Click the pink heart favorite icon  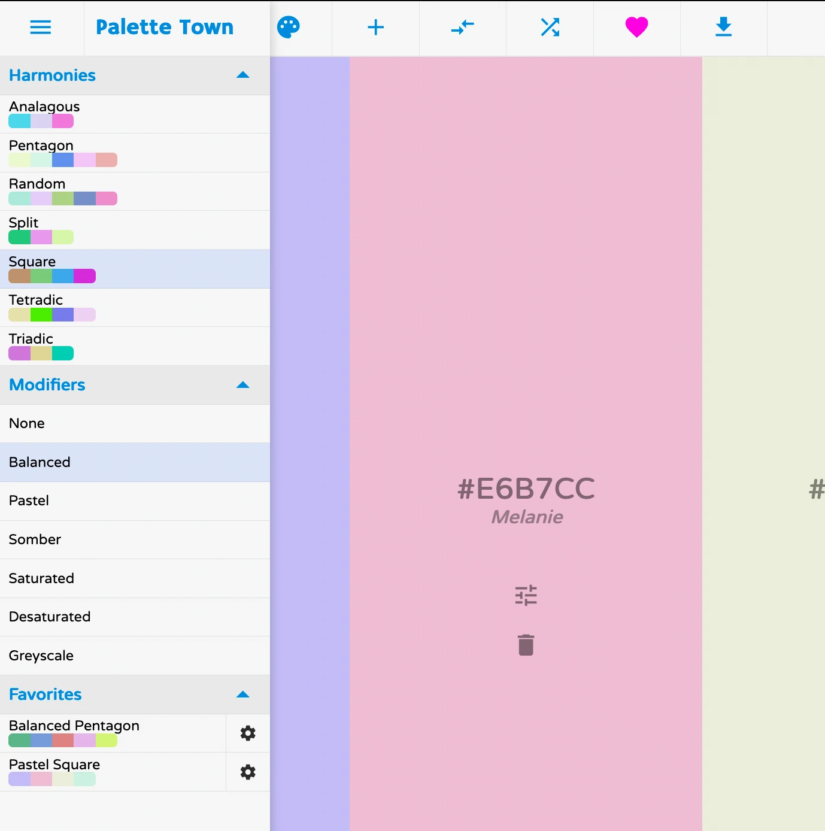(636, 28)
